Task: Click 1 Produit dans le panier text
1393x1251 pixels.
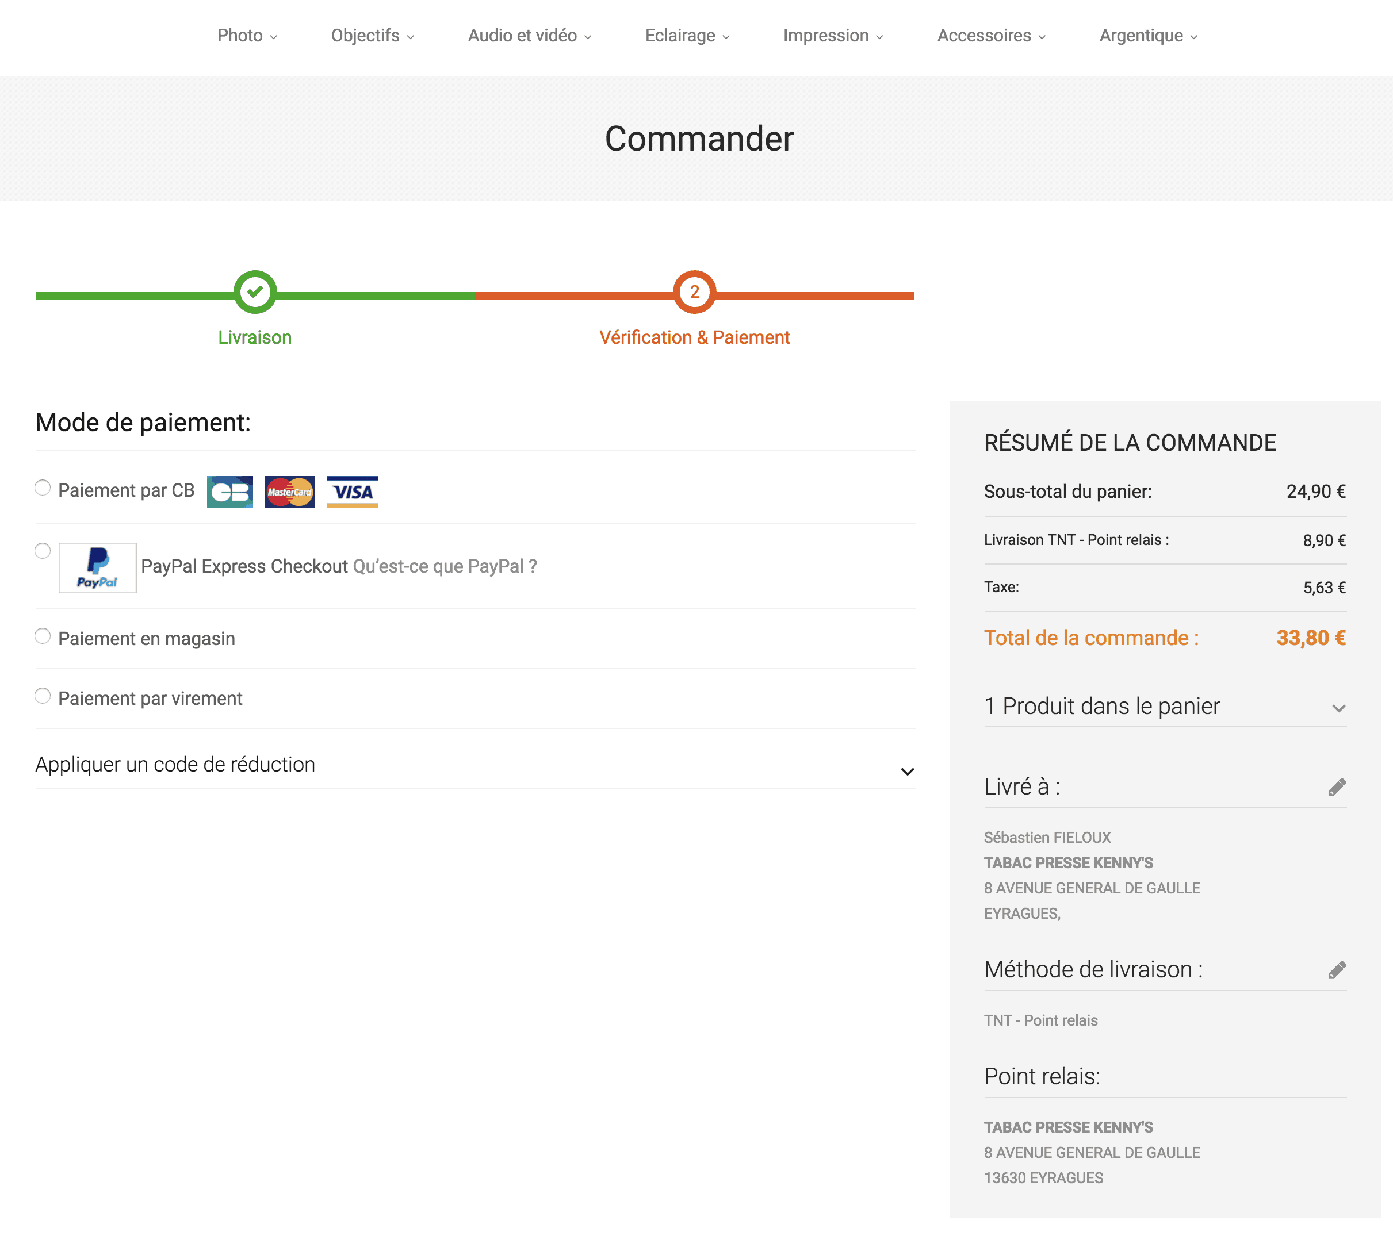Action: pos(1101,707)
